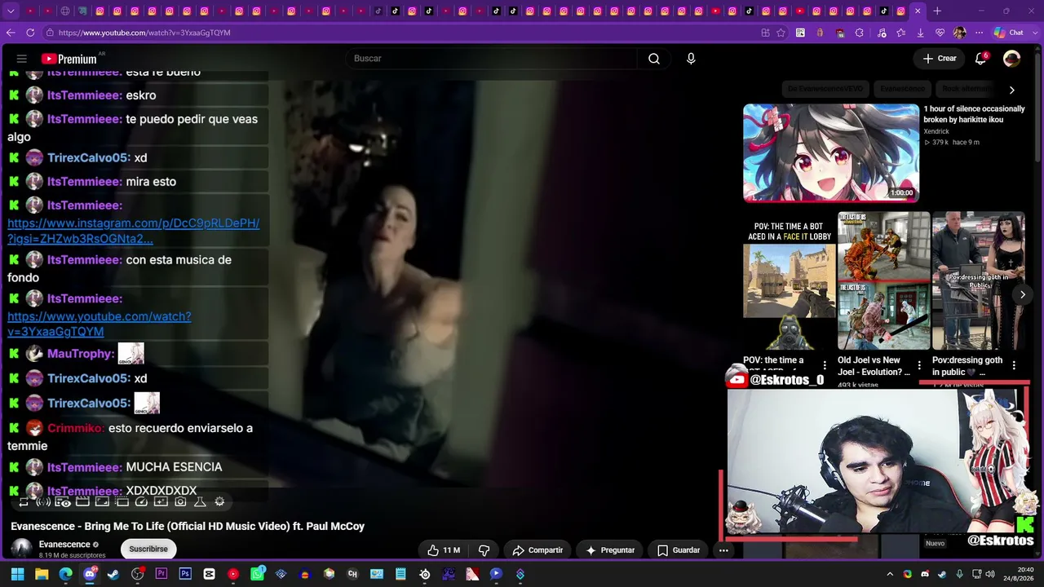1044x587 pixels.
Task: Show hidden system tray icons
Action: tap(890, 574)
